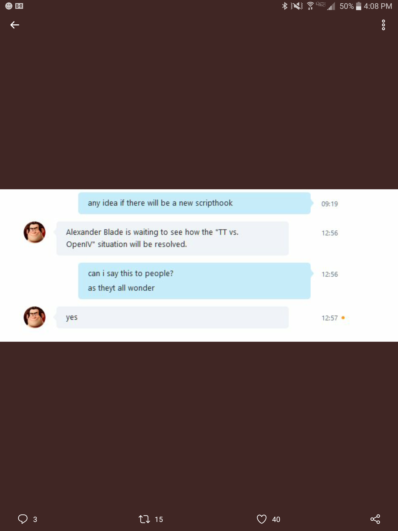Tap the Wi-Fi status icon
The height and width of the screenshot is (531, 398).
[310, 6]
